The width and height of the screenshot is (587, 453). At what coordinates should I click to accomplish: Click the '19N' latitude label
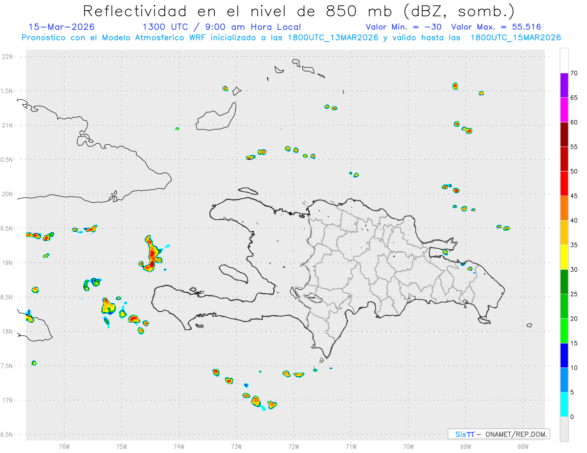coord(8,263)
